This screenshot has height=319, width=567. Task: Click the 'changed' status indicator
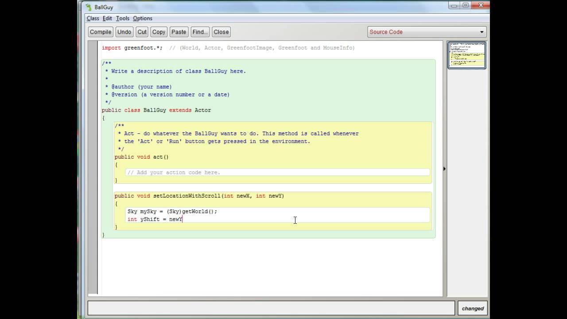click(x=473, y=308)
